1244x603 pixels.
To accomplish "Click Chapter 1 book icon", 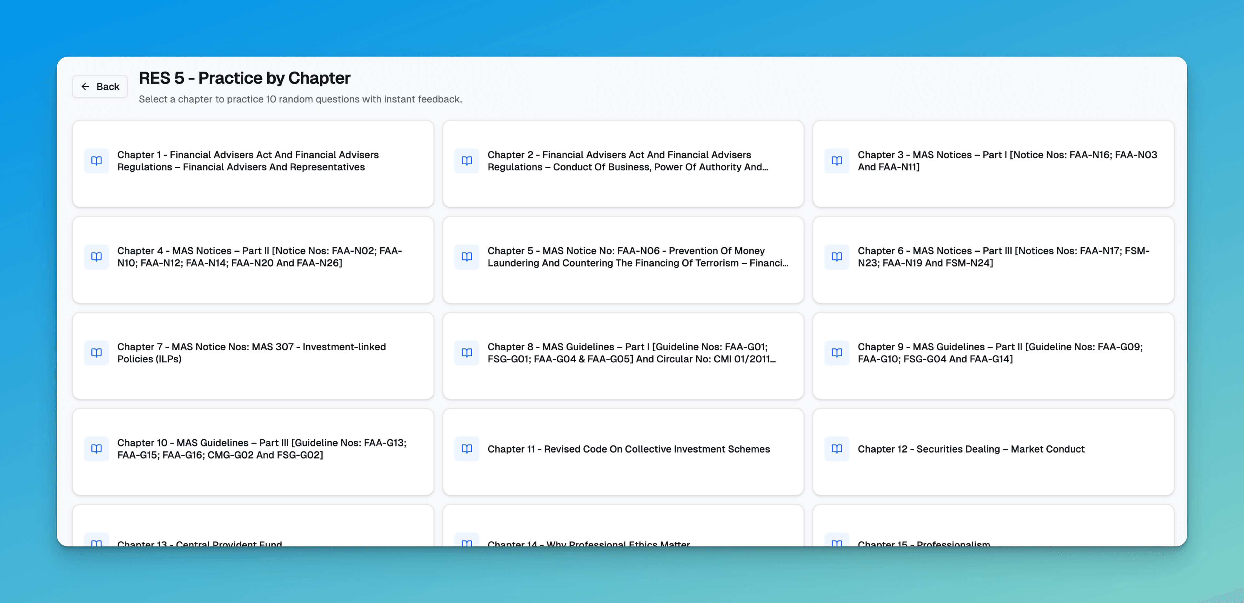I will pyautogui.click(x=97, y=161).
